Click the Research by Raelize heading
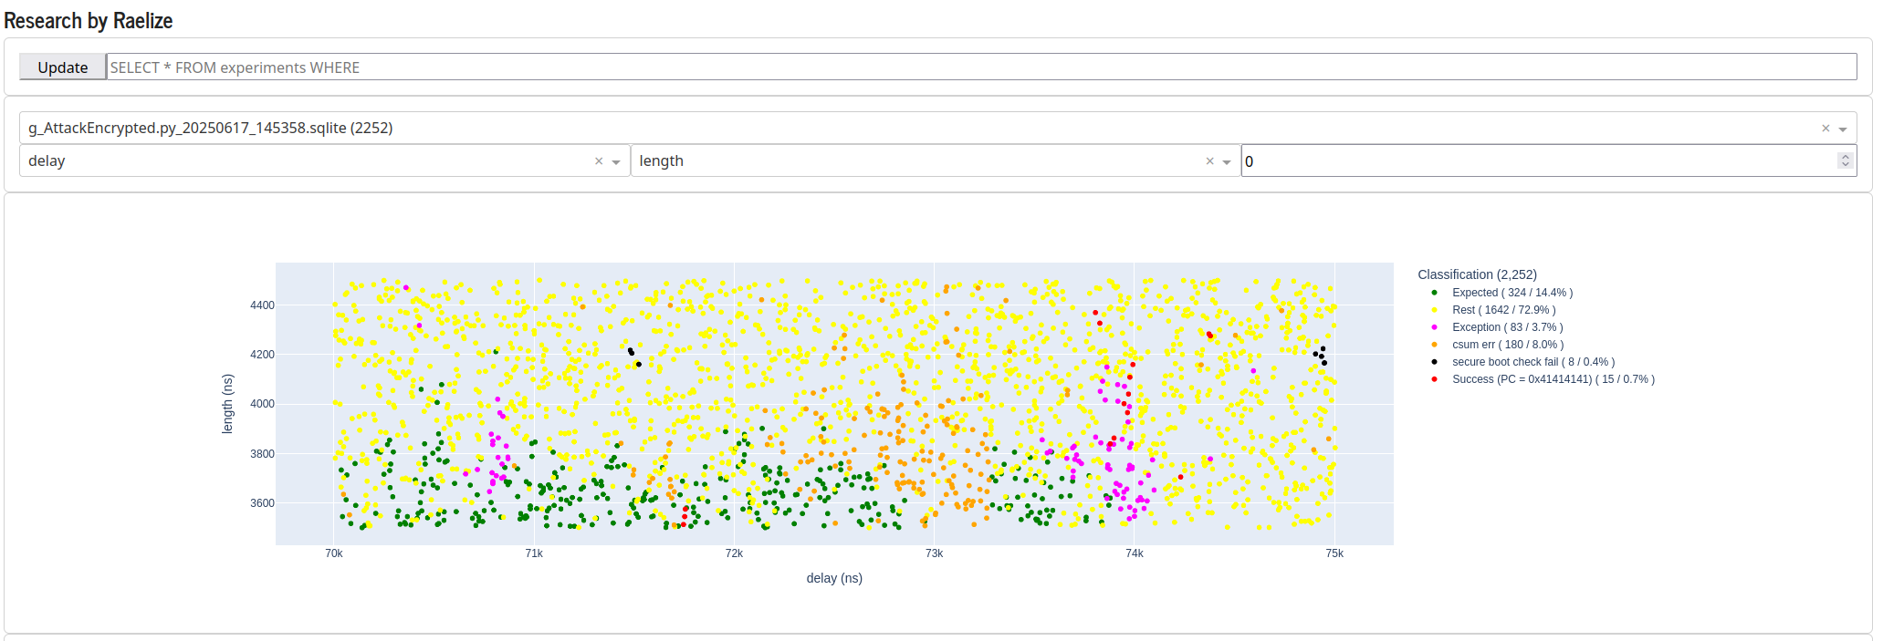This screenshot has height=641, width=1883. pos(89,20)
